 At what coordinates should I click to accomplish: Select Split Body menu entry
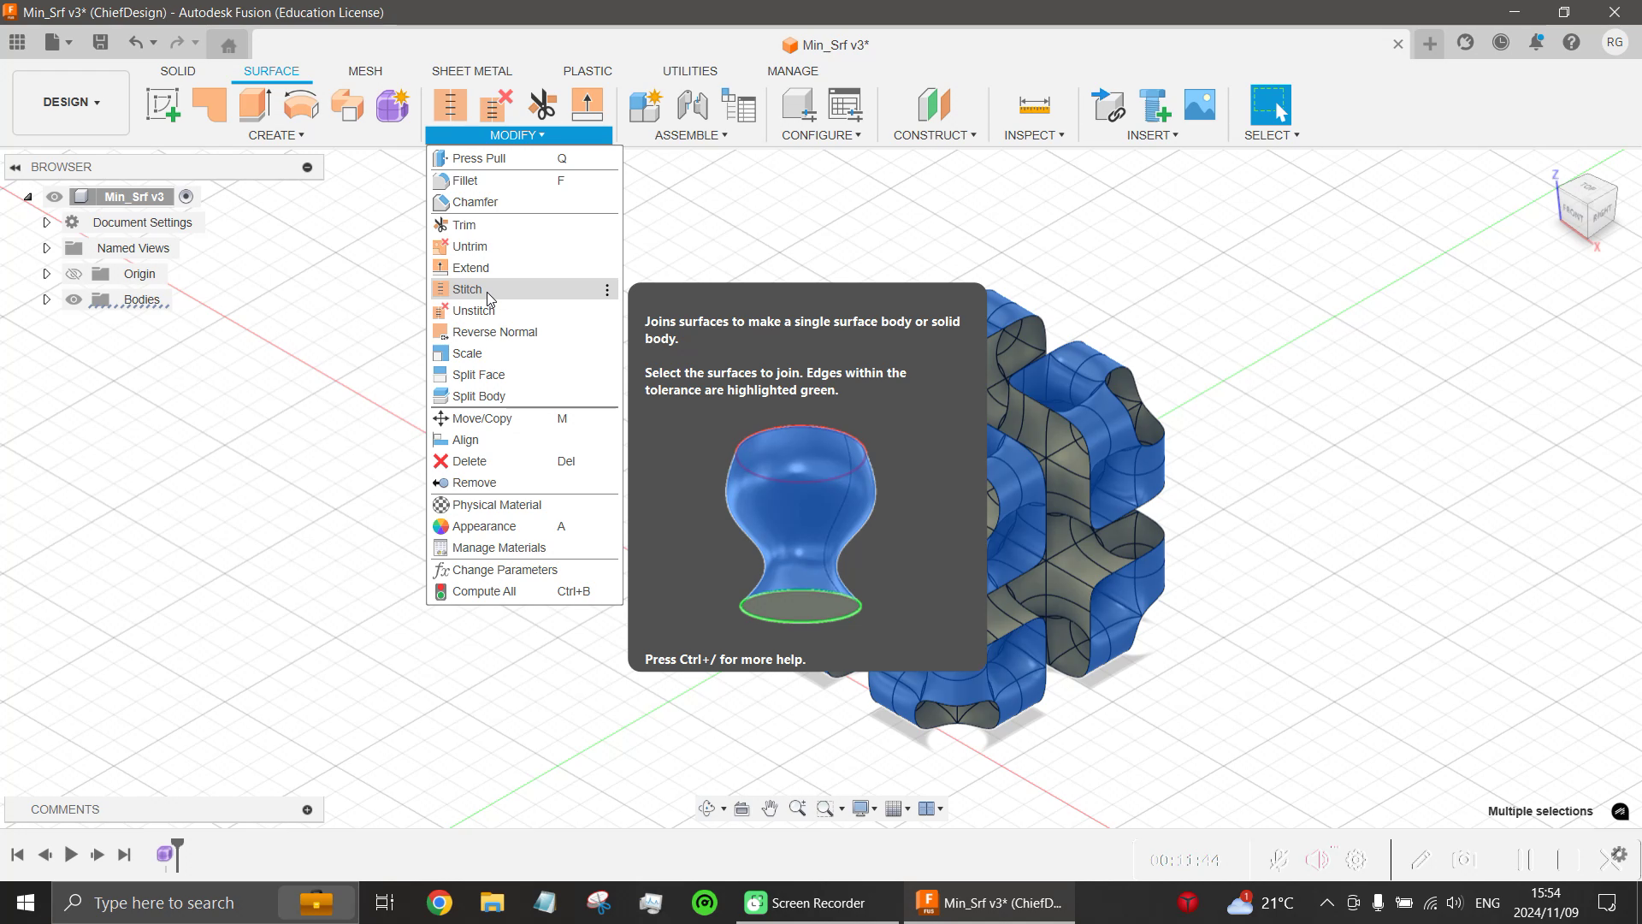click(524, 396)
